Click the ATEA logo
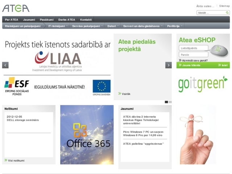232x174 pixels. [16, 8]
